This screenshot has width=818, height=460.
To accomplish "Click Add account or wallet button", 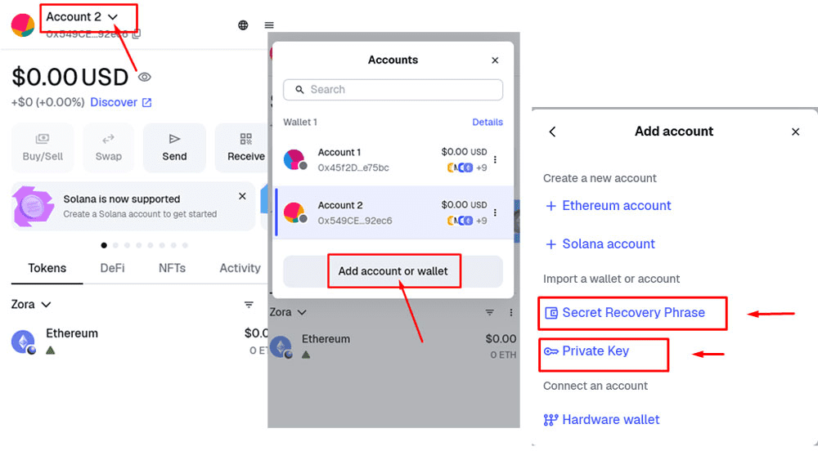I will point(393,271).
